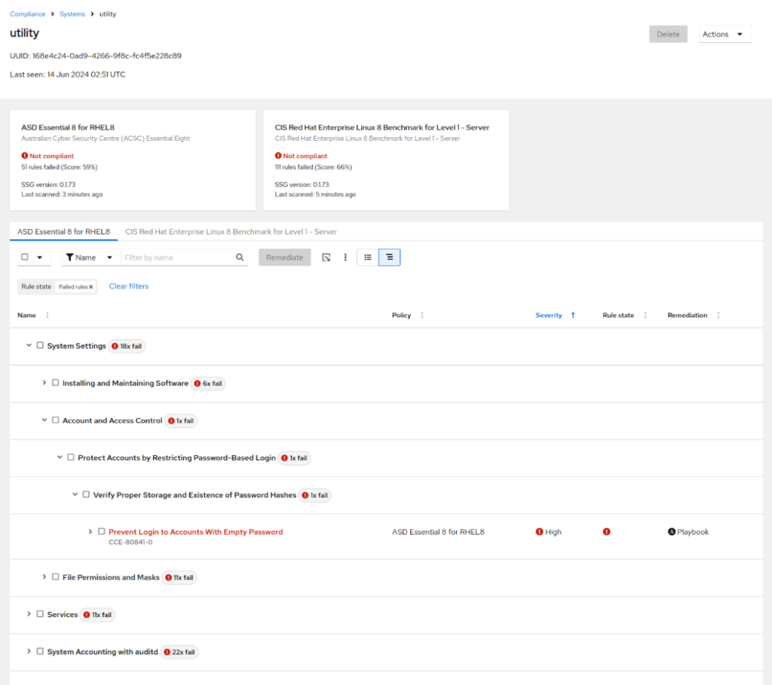Collapse the System Settings group
Image resolution: width=772 pixels, height=685 pixels.
coord(29,345)
